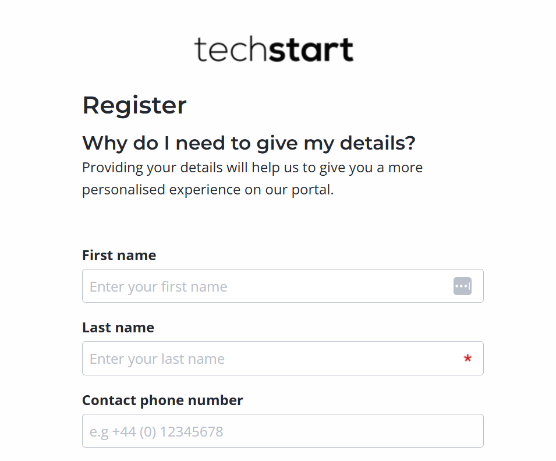Click the password manager icon in First name
This screenshot has width=556, height=461.
462,286
